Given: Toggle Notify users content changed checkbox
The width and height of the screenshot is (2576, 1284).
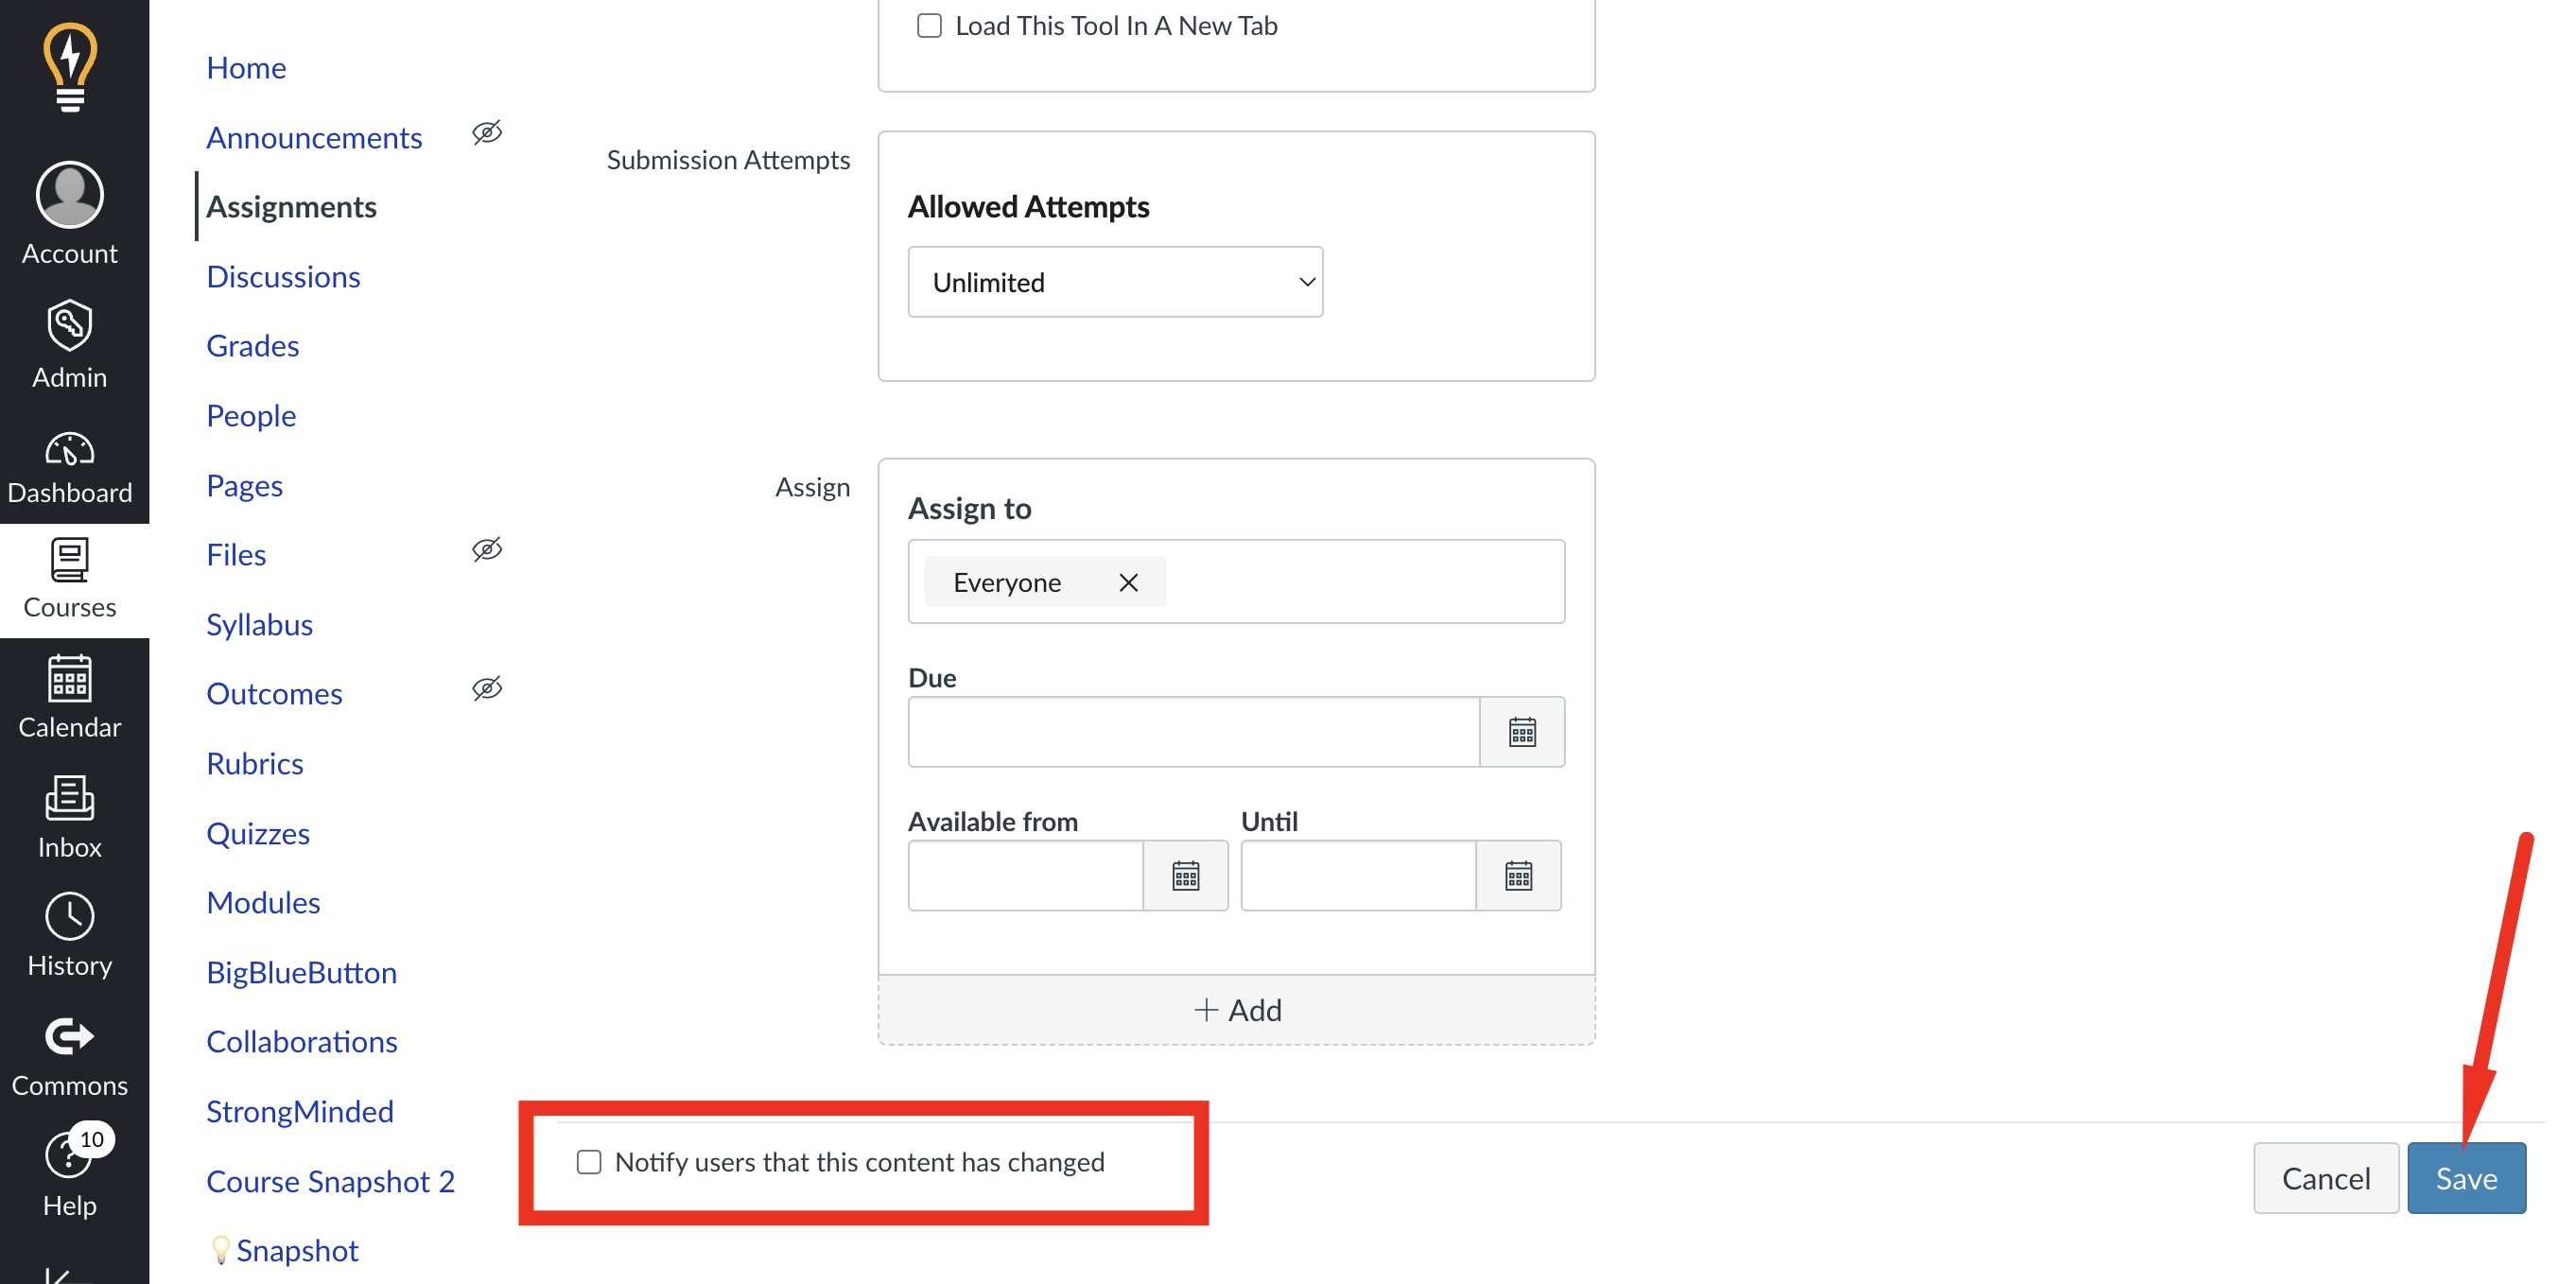Looking at the screenshot, I should [x=588, y=1161].
